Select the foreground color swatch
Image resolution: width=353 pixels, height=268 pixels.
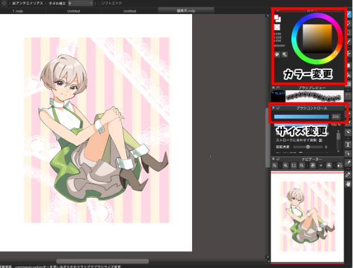pos(276,17)
